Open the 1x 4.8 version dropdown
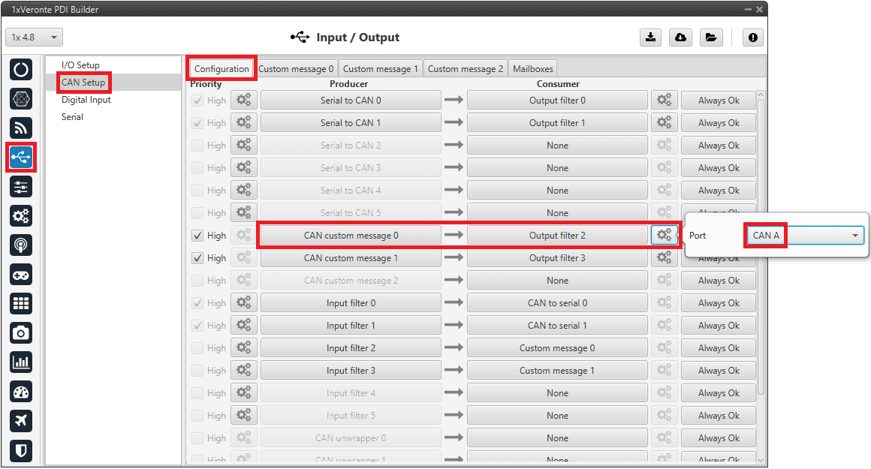The image size is (871, 469). pos(35,38)
